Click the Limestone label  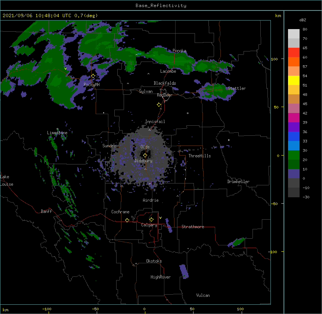(57, 133)
